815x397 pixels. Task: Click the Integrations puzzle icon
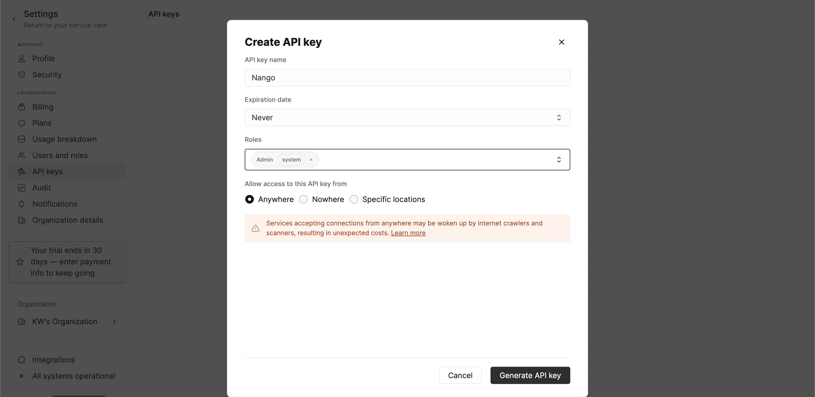point(22,360)
